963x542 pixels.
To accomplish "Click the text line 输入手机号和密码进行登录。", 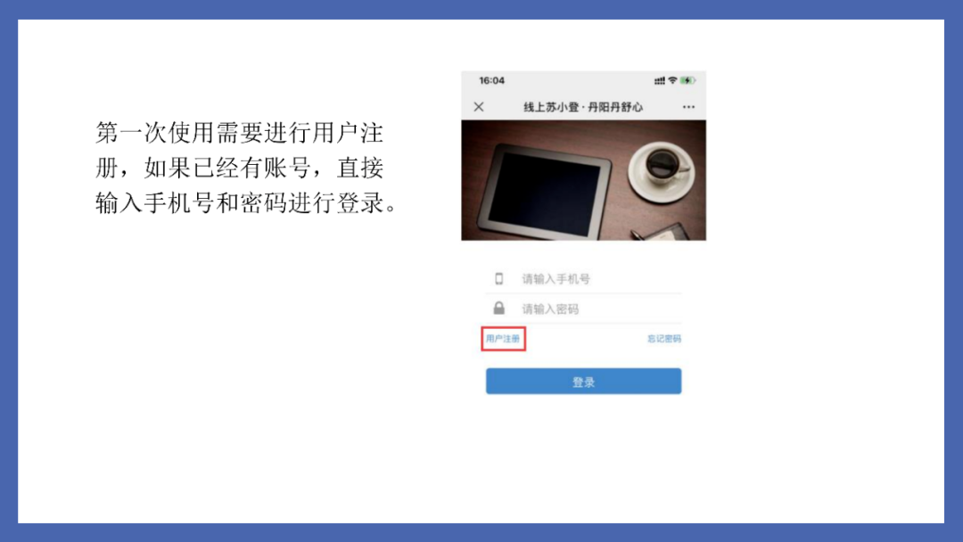I will pyautogui.click(x=247, y=202).
